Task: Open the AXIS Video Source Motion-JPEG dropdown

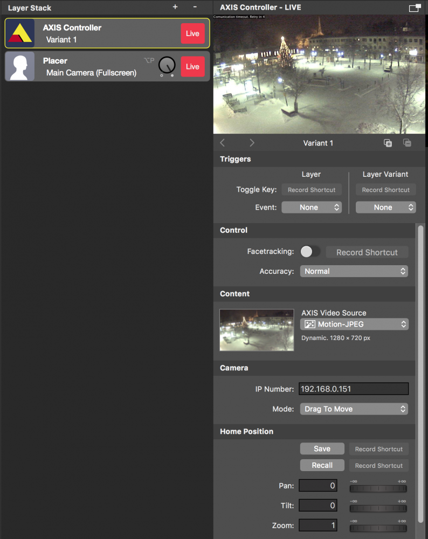Action: click(x=355, y=324)
